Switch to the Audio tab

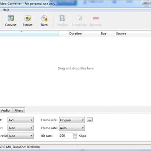coord(5,110)
